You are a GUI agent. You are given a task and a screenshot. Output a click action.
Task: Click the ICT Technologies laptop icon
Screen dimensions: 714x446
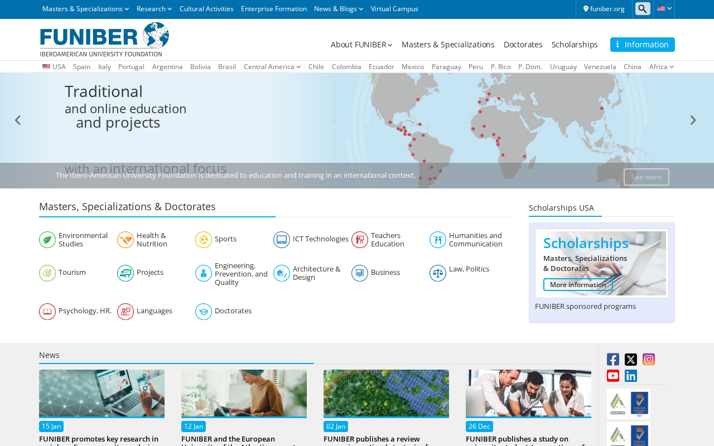coord(282,240)
